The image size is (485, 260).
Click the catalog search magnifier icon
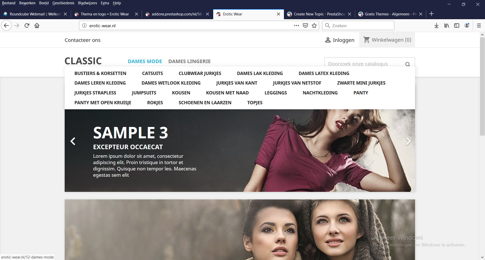[407, 64]
